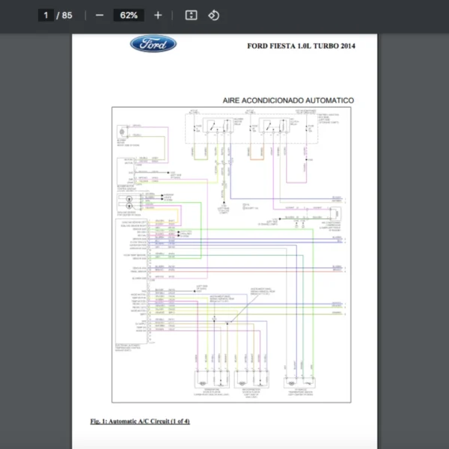Select the heading 'AIRE ACONDICIONADO AUTOMATICO'
The height and width of the screenshot is (449, 449).
pyautogui.click(x=288, y=100)
